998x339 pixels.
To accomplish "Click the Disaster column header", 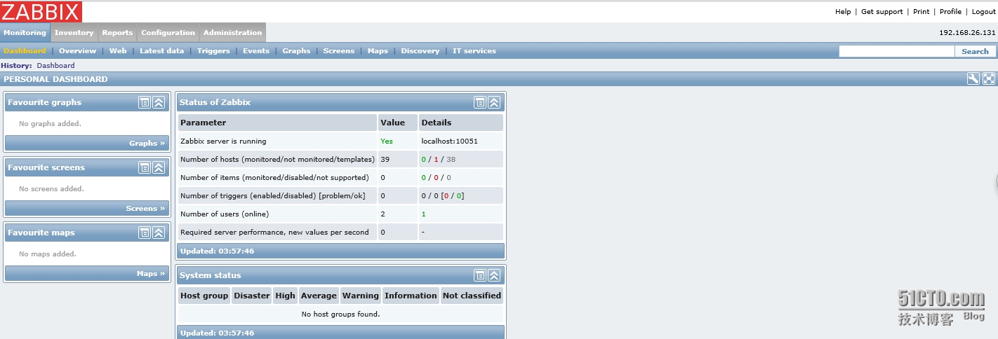I will (x=252, y=296).
